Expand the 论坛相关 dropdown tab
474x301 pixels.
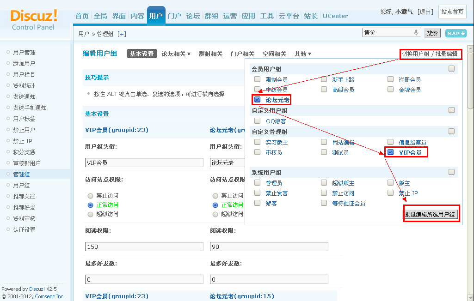(176, 54)
